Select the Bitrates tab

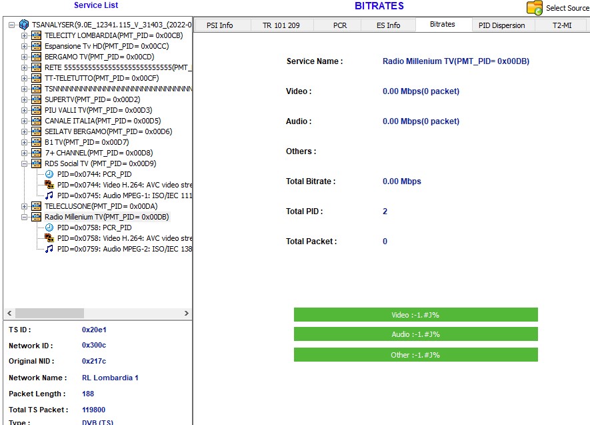pos(443,24)
